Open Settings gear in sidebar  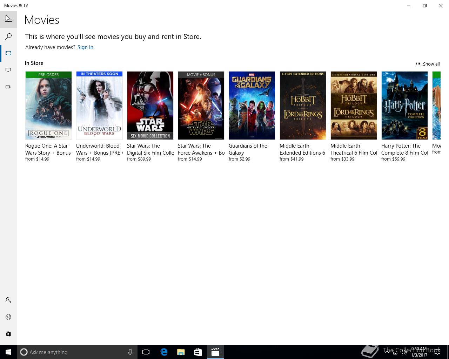click(8, 317)
